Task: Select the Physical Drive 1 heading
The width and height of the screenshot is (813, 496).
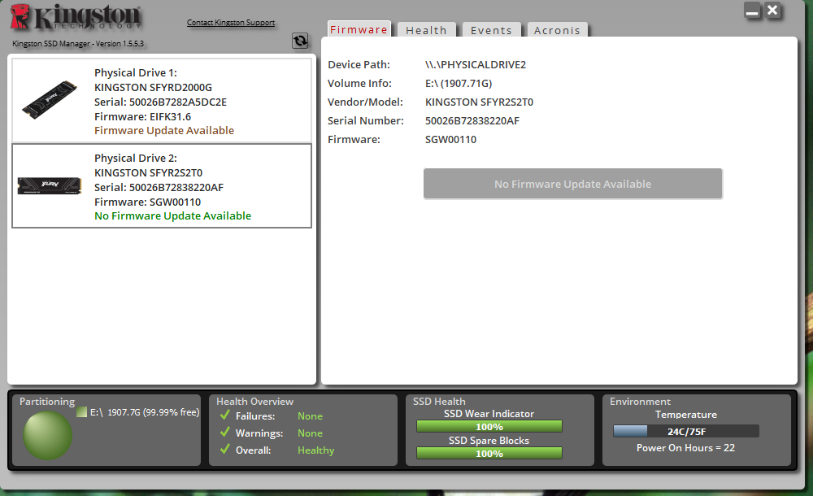Action: click(135, 72)
